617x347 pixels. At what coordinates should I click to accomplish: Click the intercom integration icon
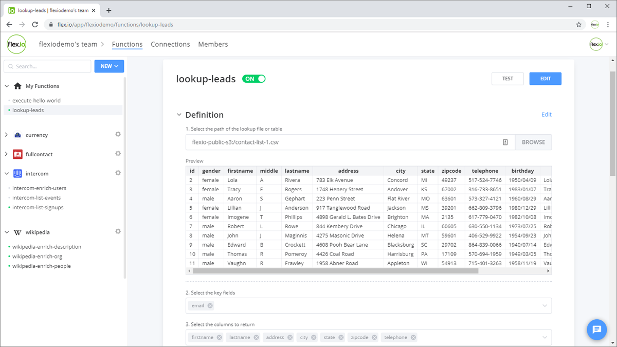(17, 174)
